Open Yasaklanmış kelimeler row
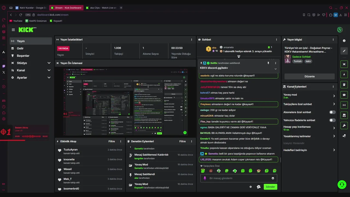 [309, 136]
